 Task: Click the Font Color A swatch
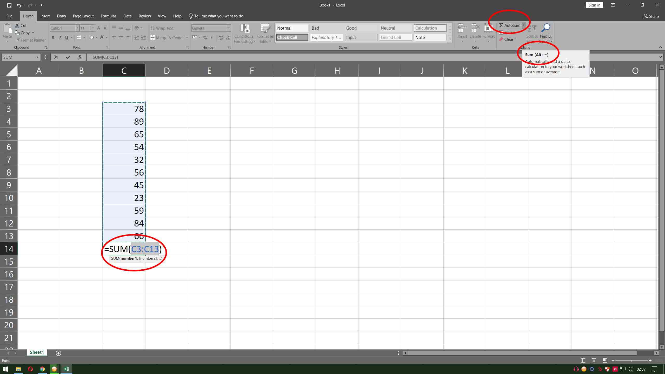coord(102,38)
